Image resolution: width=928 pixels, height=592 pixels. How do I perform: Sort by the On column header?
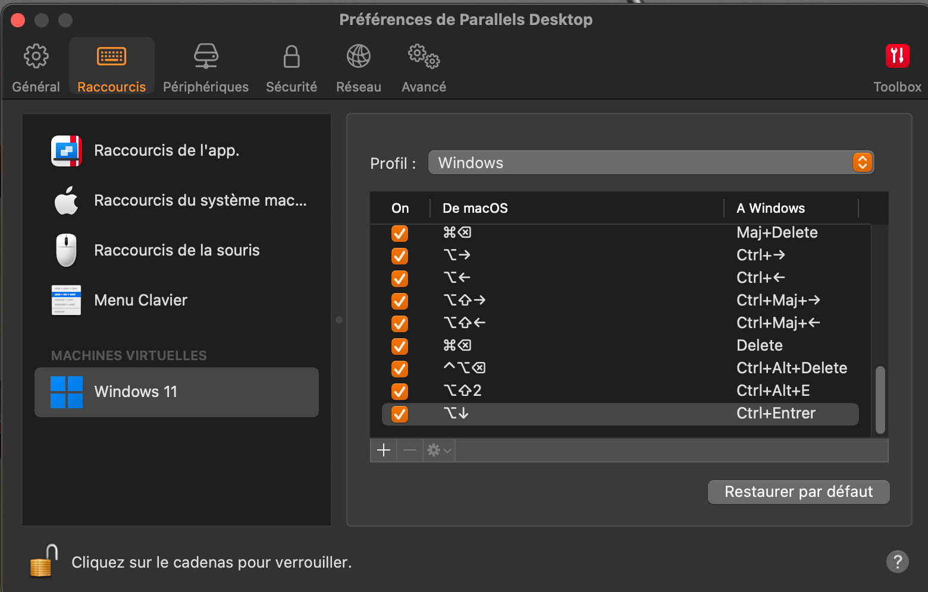[400, 208]
